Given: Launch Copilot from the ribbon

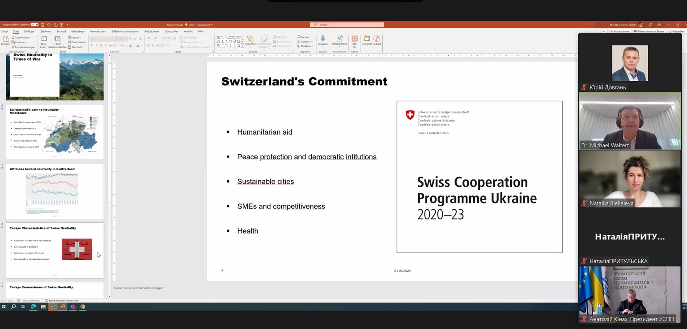Looking at the screenshot, I should (x=377, y=39).
